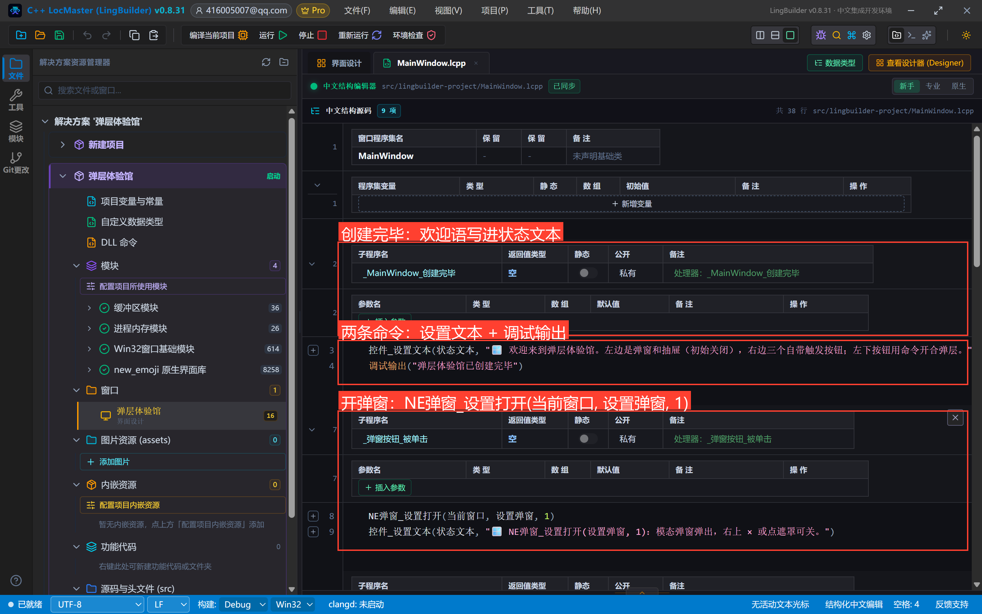Click the search magnifier toolbar icon
982x614 pixels.
(x=836, y=35)
